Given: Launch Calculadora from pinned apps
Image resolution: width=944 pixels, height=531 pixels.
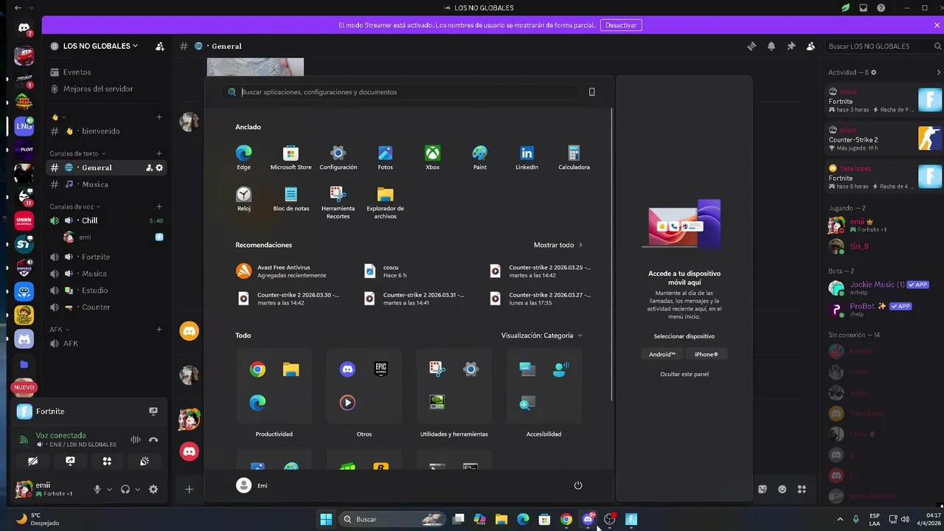Looking at the screenshot, I should 574,157.
